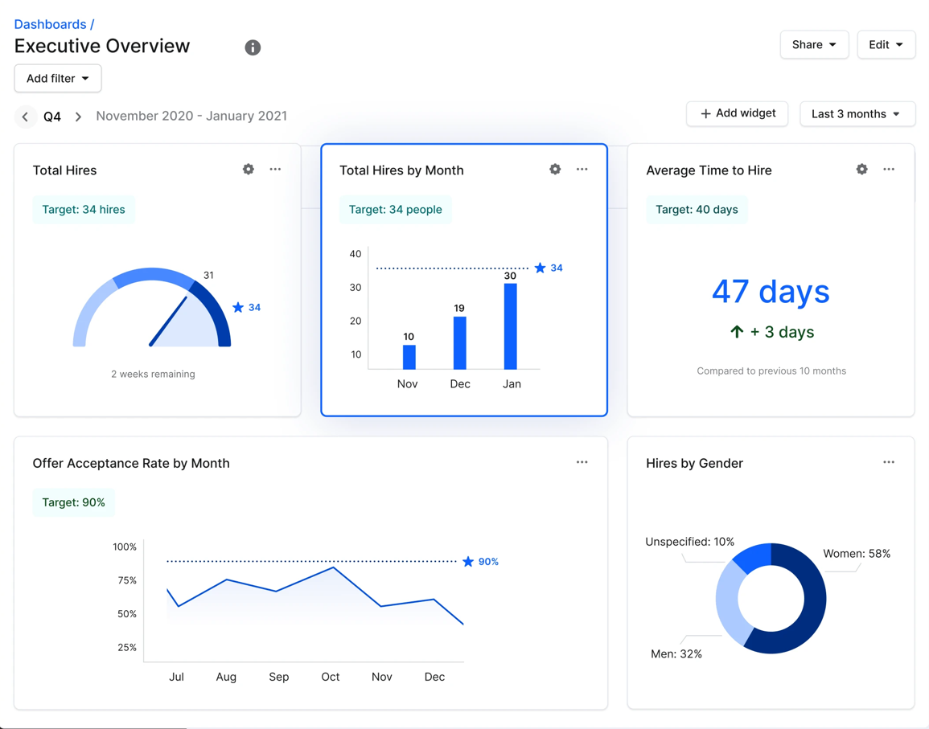
Task: Open the dashboard info icon
Action: point(253,47)
